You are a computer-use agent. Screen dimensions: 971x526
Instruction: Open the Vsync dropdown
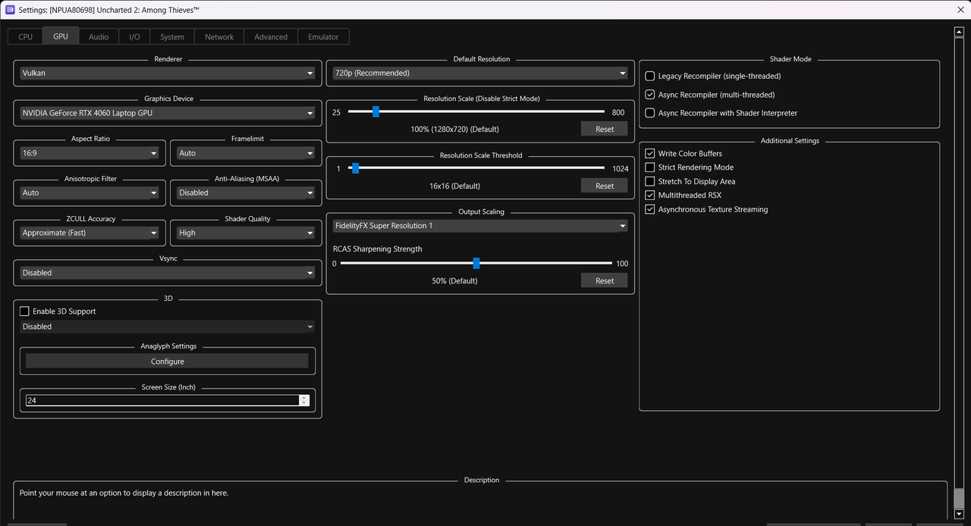pos(168,273)
